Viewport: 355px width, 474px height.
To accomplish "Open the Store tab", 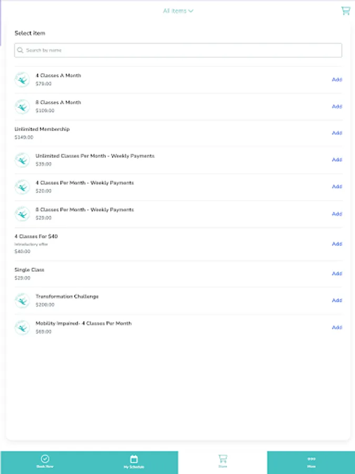I will (x=222, y=461).
